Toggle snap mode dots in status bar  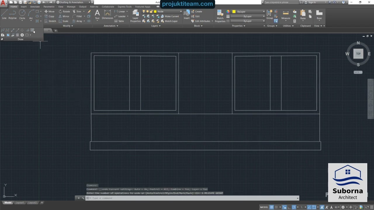click(x=276, y=207)
